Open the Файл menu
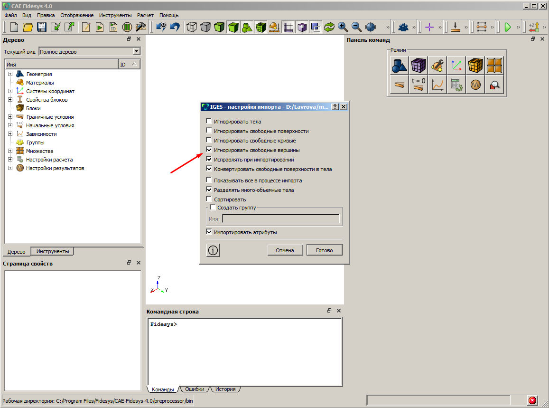 pyautogui.click(x=10, y=15)
